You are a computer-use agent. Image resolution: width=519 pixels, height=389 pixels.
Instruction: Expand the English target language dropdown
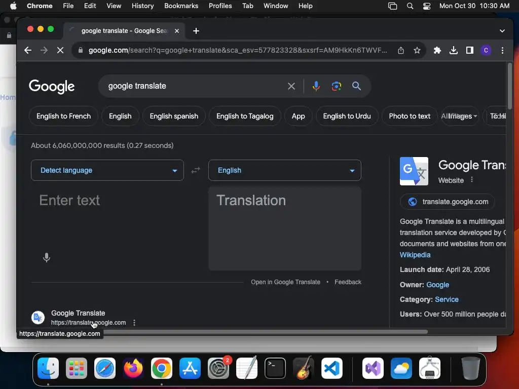285,170
